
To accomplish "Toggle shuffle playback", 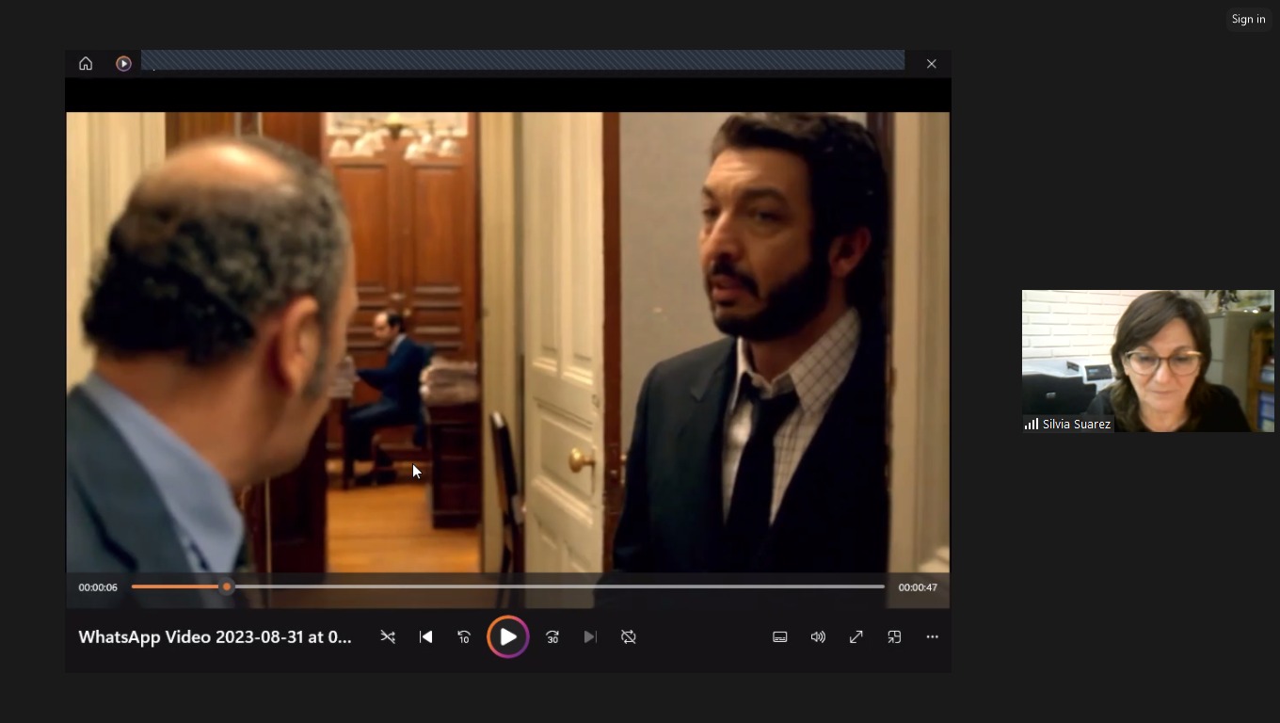I will (388, 637).
